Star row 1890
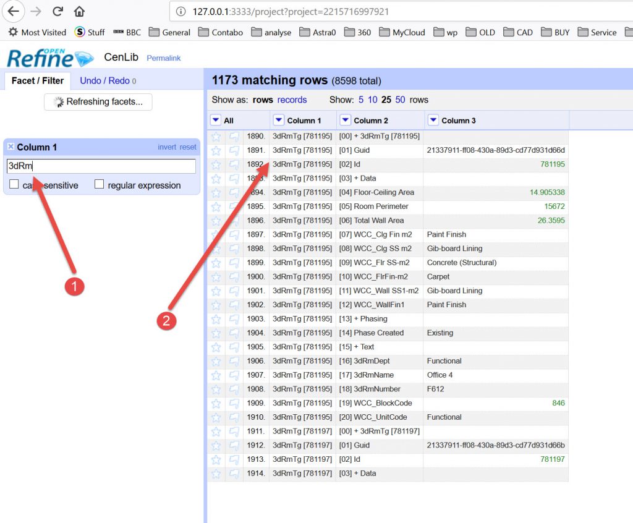 (x=216, y=136)
